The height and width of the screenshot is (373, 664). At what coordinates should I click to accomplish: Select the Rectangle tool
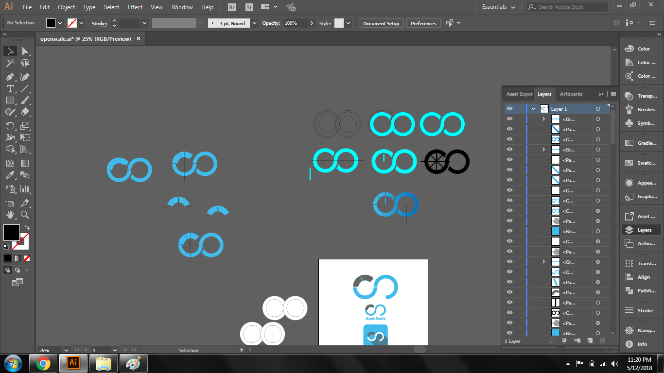point(10,100)
